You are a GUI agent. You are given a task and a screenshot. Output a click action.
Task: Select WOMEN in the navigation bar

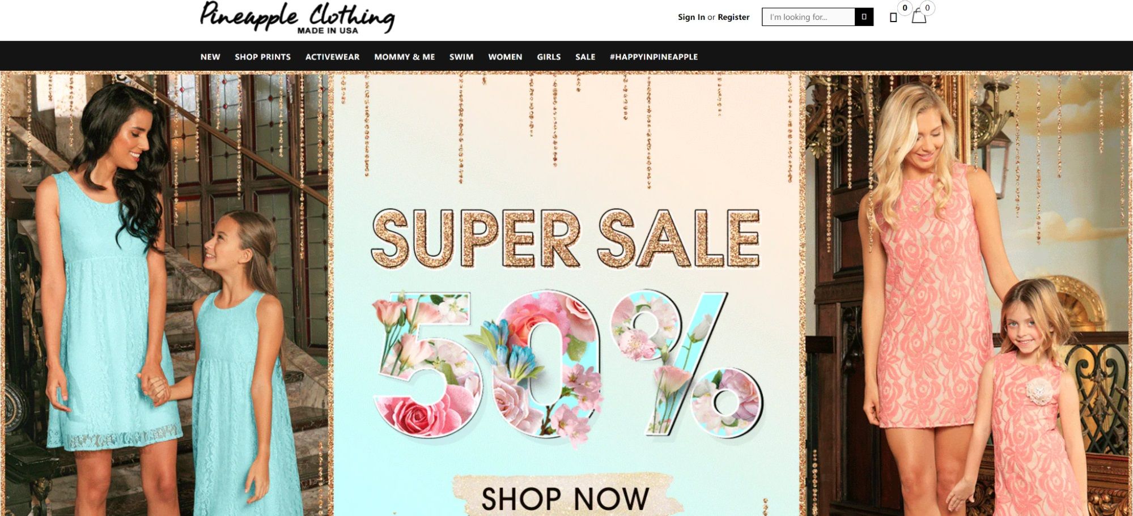pos(505,57)
